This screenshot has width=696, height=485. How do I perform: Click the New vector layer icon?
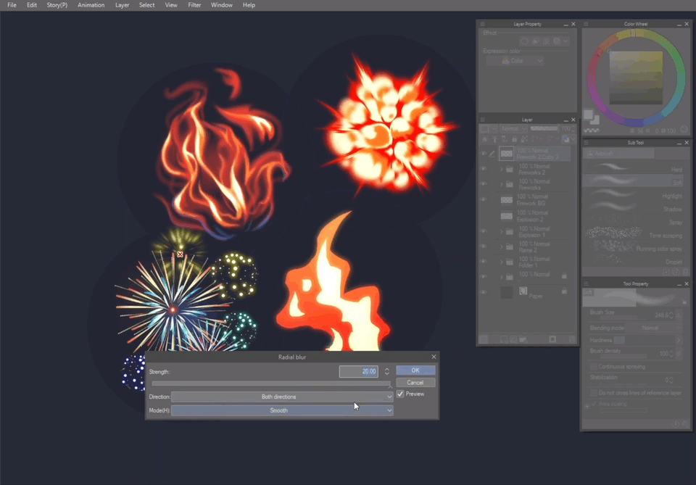pyautogui.click(x=513, y=339)
